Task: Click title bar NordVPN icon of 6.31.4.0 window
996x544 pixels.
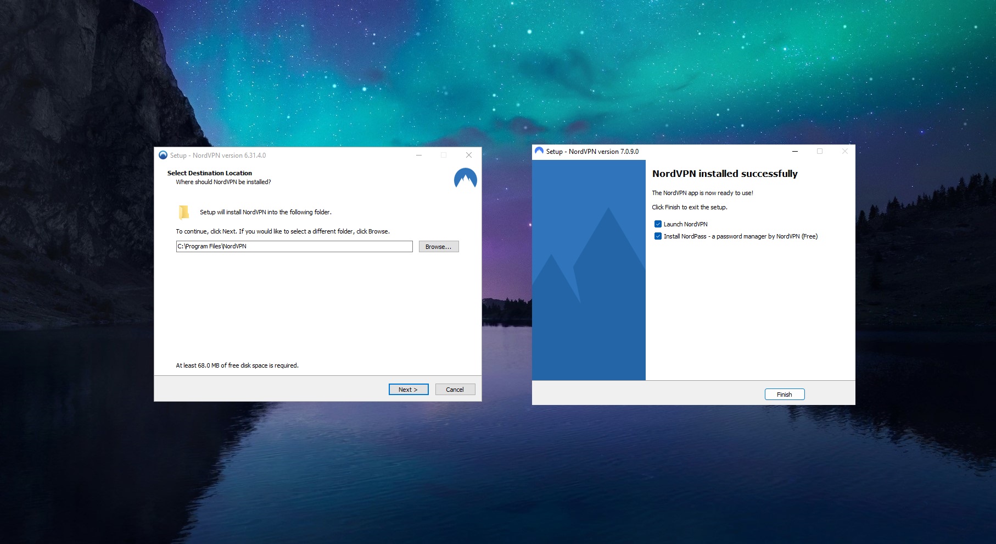Action: (163, 155)
